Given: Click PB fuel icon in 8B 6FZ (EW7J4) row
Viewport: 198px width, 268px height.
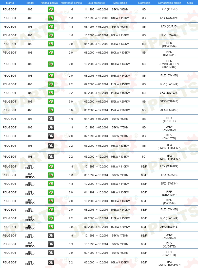Looking at the screenshot, I should (x=51, y=35).
